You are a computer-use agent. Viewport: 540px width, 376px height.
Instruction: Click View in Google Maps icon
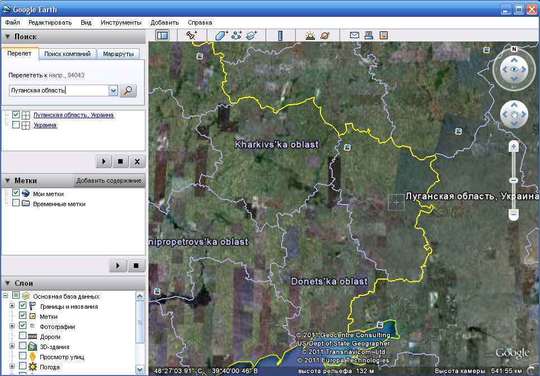pyautogui.click(x=384, y=35)
